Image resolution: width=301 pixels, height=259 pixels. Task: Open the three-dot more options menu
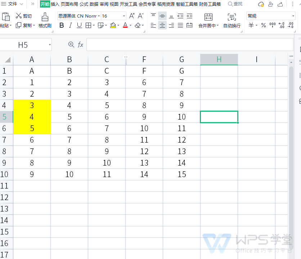click(293, 4)
